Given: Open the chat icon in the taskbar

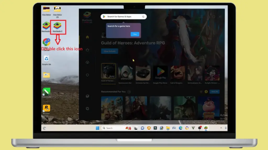Looking at the screenshot, I should (142, 128).
